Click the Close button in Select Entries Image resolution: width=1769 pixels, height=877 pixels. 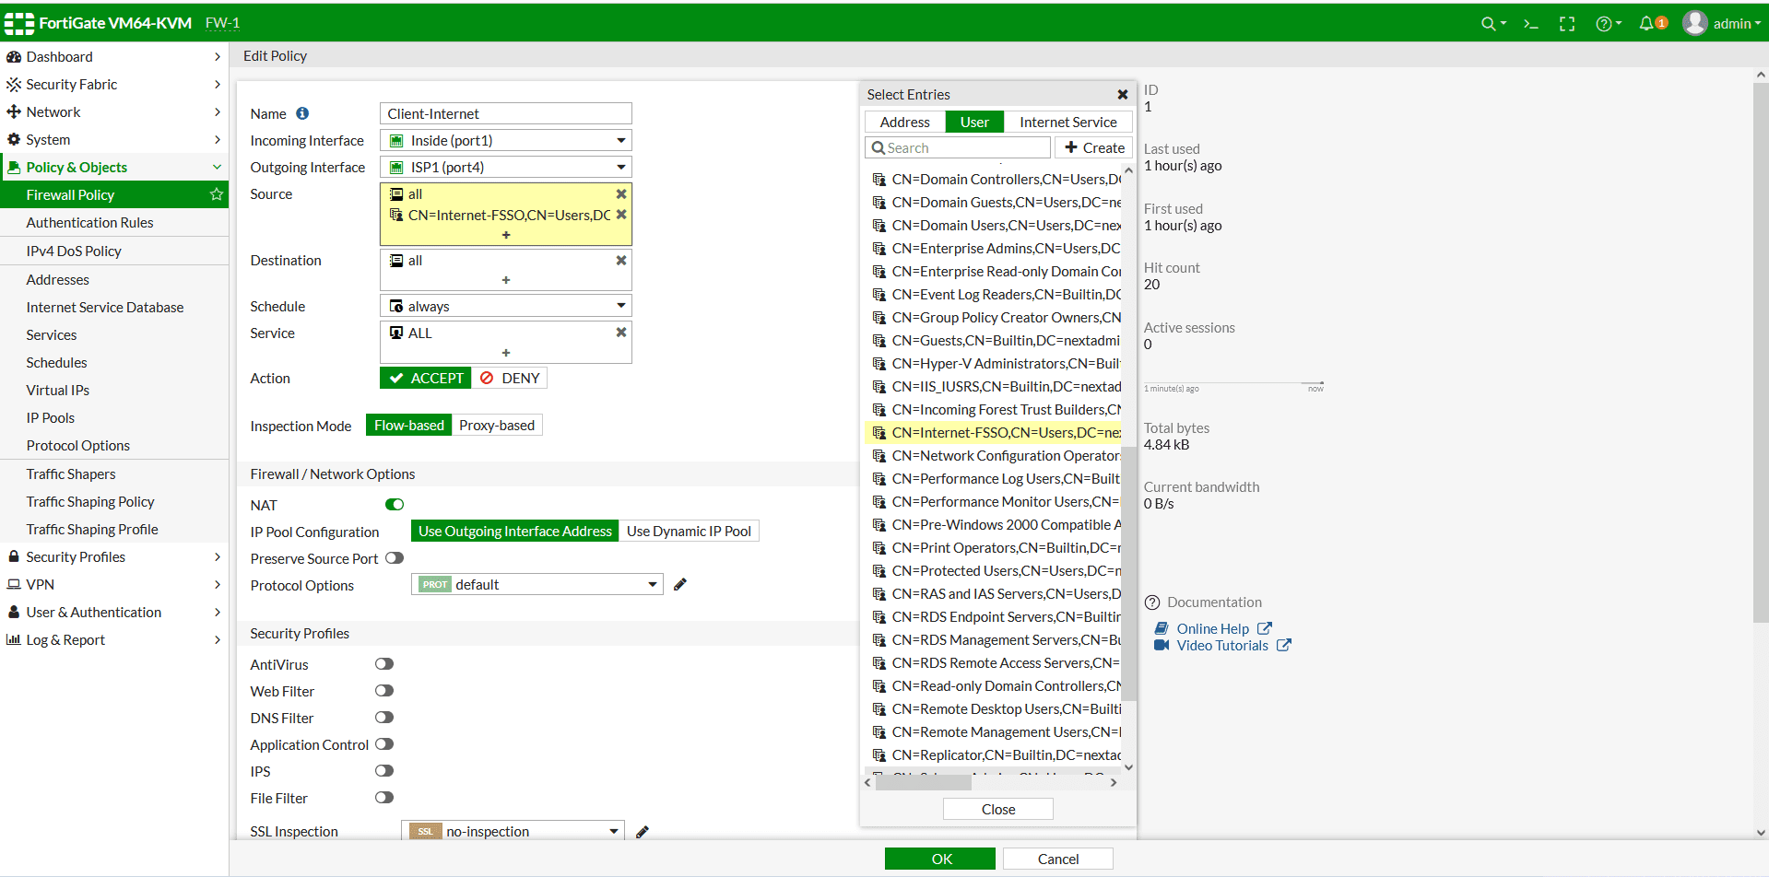point(998,809)
